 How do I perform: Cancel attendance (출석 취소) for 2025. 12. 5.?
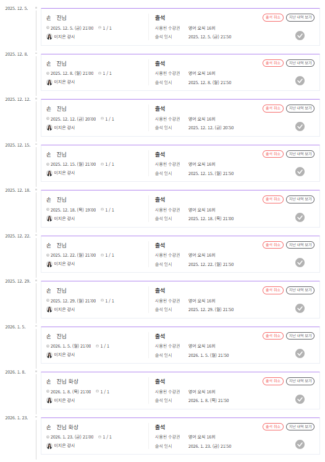pyautogui.click(x=273, y=17)
